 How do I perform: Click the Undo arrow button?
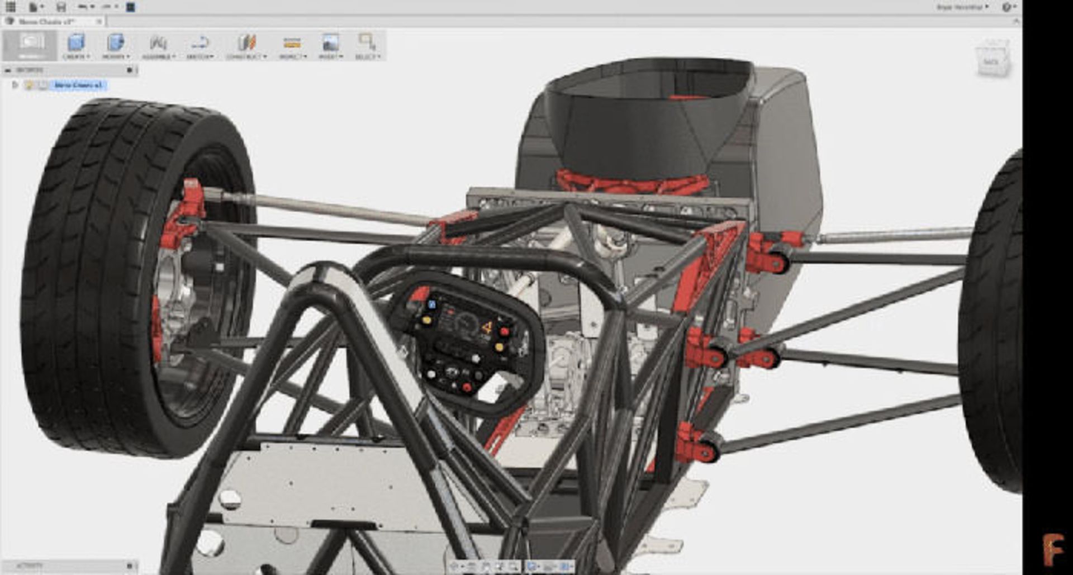point(83,7)
